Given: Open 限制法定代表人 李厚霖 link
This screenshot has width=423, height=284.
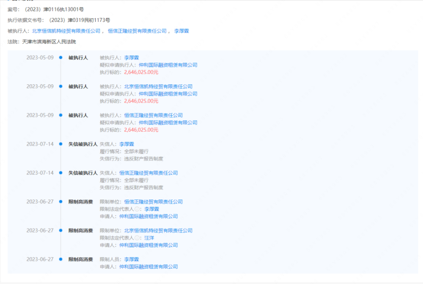Looking at the screenshot, I should 151,209.
